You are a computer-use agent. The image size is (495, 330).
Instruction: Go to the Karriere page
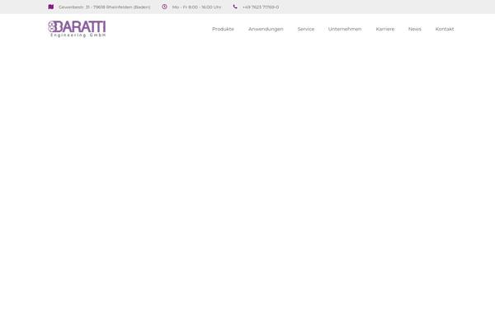385,29
